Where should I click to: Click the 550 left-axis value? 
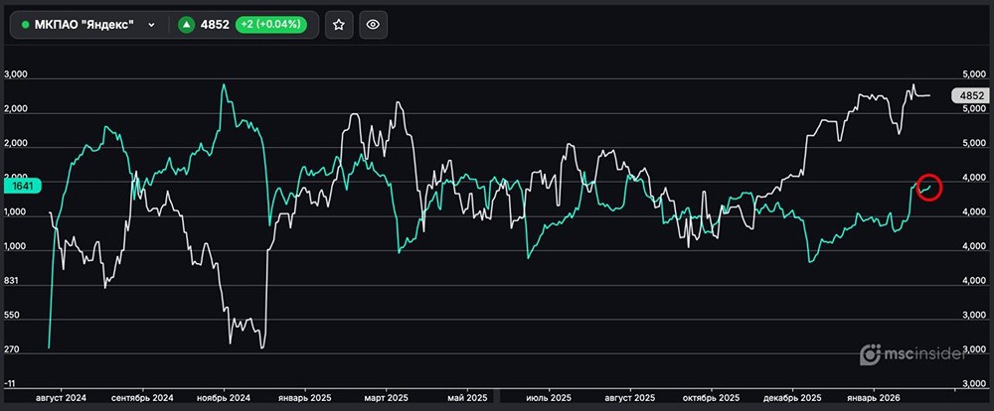[x=11, y=315]
